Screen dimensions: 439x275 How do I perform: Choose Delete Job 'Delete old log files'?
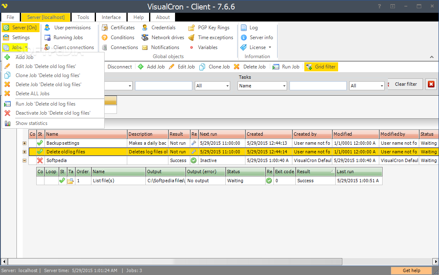(53, 85)
